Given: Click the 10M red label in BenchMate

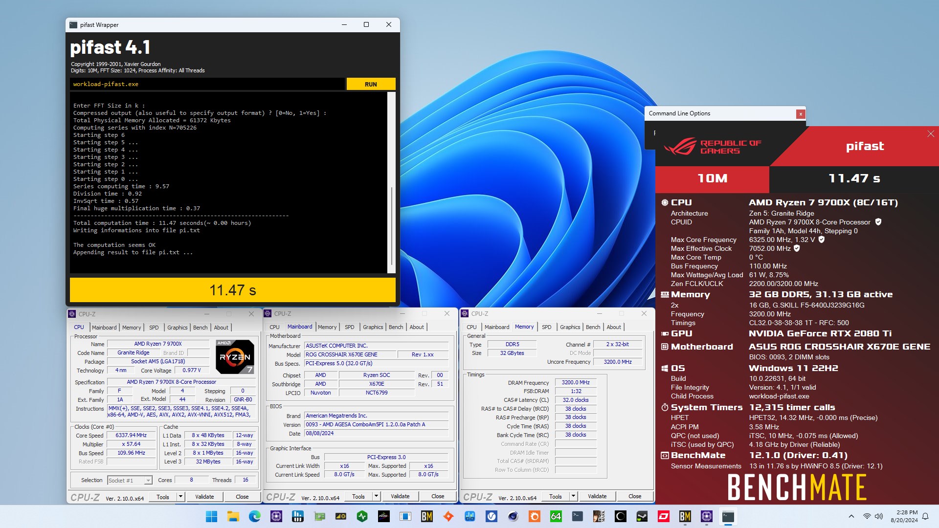Looking at the screenshot, I should pos(713,178).
